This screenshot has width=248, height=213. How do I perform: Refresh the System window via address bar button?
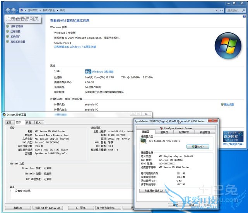point(221,10)
